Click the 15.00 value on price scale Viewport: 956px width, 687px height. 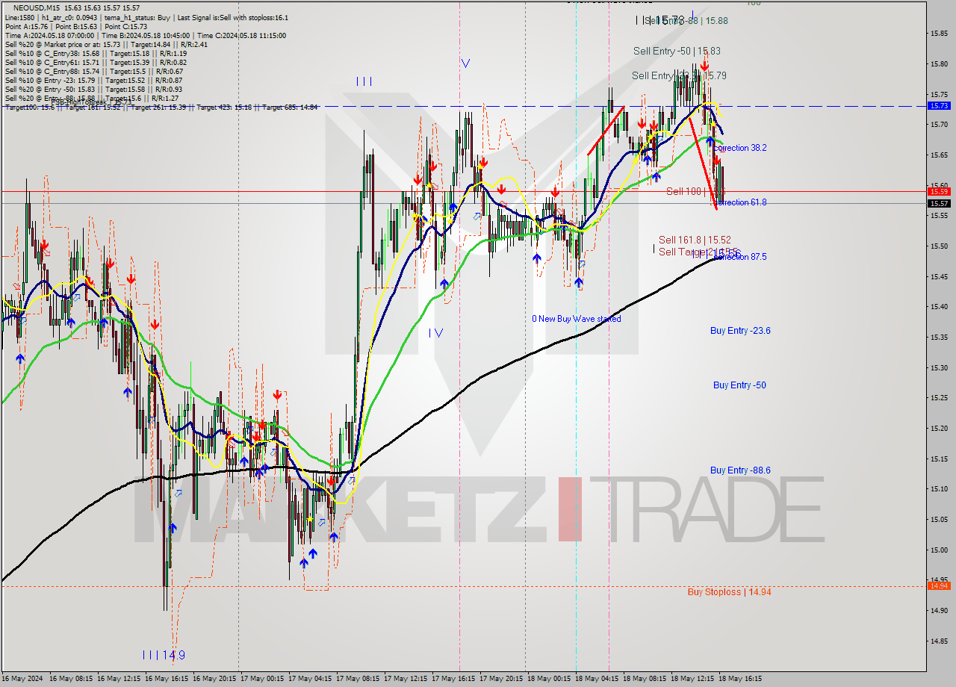pyautogui.click(x=938, y=550)
